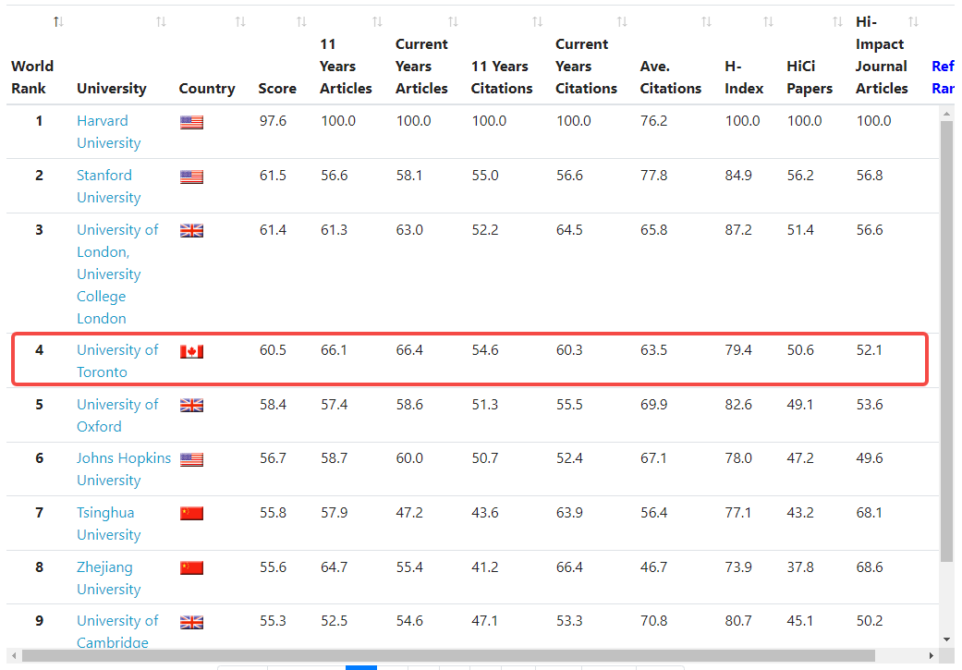Open the Harvard University link
The height and width of the screenshot is (670, 962).
[109, 132]
